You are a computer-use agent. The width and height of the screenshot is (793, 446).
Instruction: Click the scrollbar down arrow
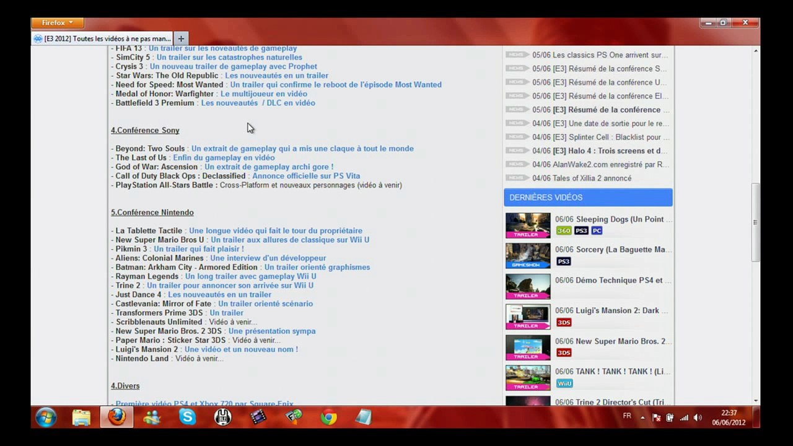point(755,401)
